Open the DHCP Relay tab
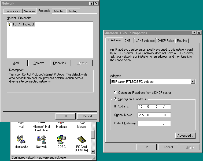The width and height of the screenshot is (203, 161). point(166,41)
